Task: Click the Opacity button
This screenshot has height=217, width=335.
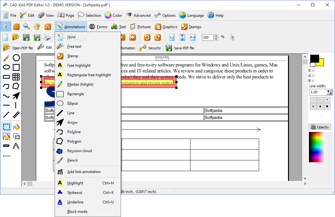Action: pos(320,127)
